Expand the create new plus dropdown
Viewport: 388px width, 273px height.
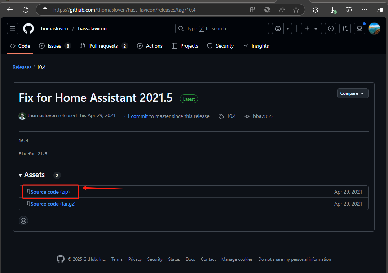point(311,28)
